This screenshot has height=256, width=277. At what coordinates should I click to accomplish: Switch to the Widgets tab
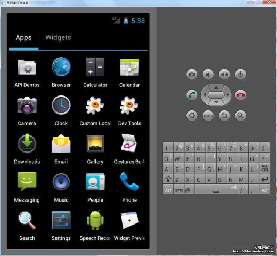point(58,38)
